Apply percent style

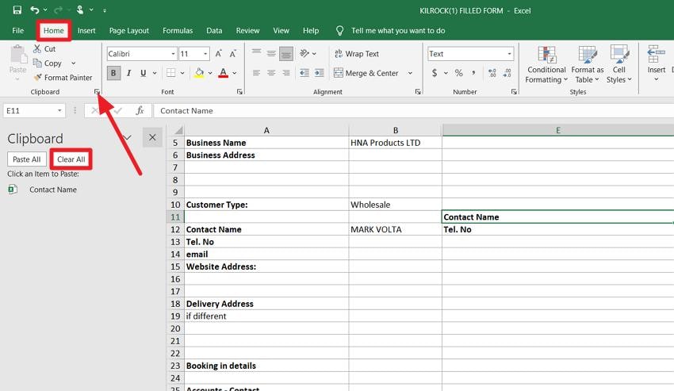458,73
